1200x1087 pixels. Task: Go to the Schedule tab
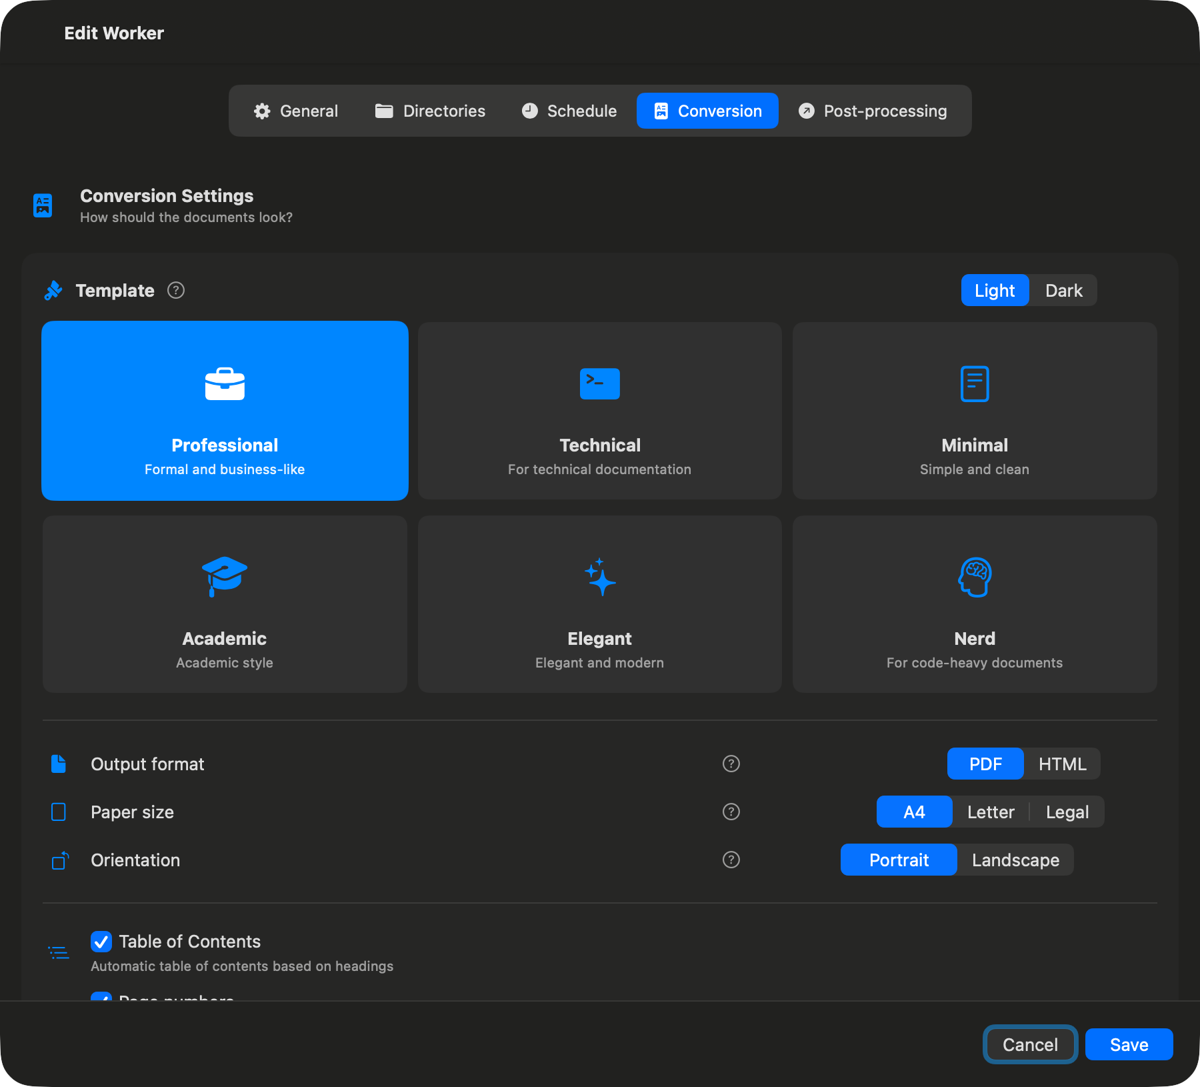tap(569, 111)
